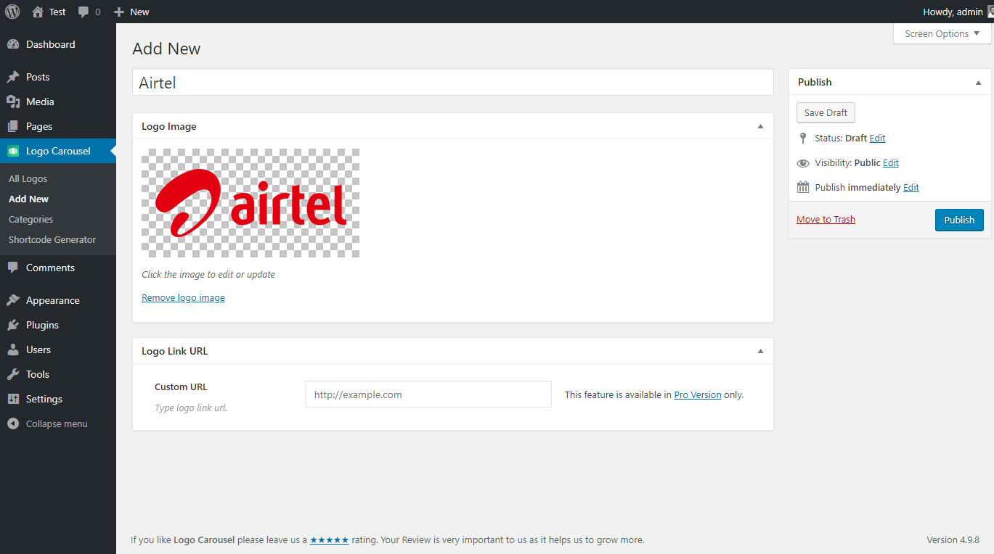Screen dimensions: 994x554
Task: Click the Collapse menu arrow icon
Action: click(13, 423)
